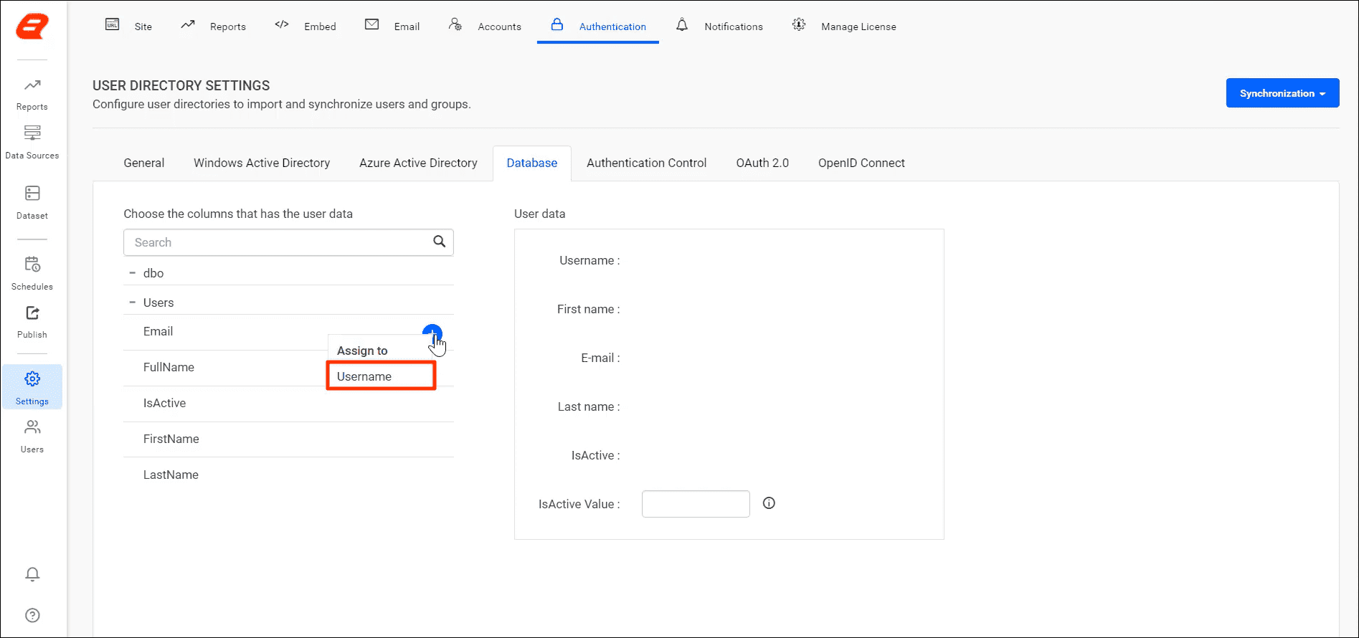Select the IsActive column row

click(288, 404)
